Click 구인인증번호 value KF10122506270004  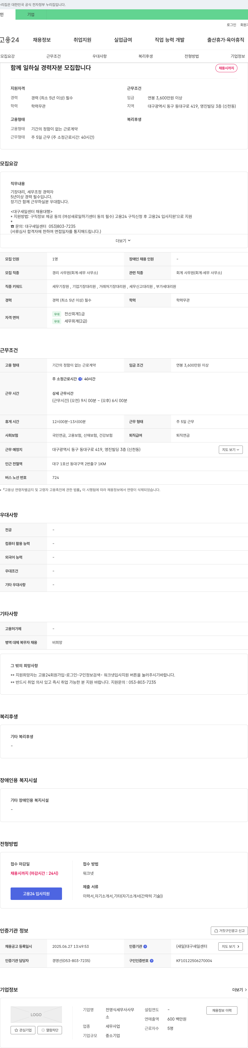pos(194,960)
